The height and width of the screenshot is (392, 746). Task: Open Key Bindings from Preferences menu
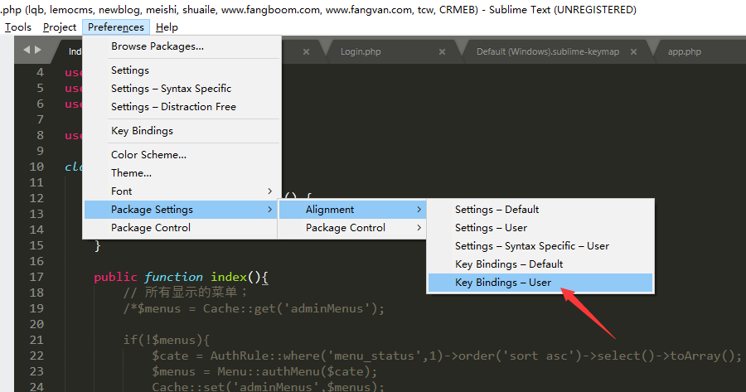click(x=182, y=131)
